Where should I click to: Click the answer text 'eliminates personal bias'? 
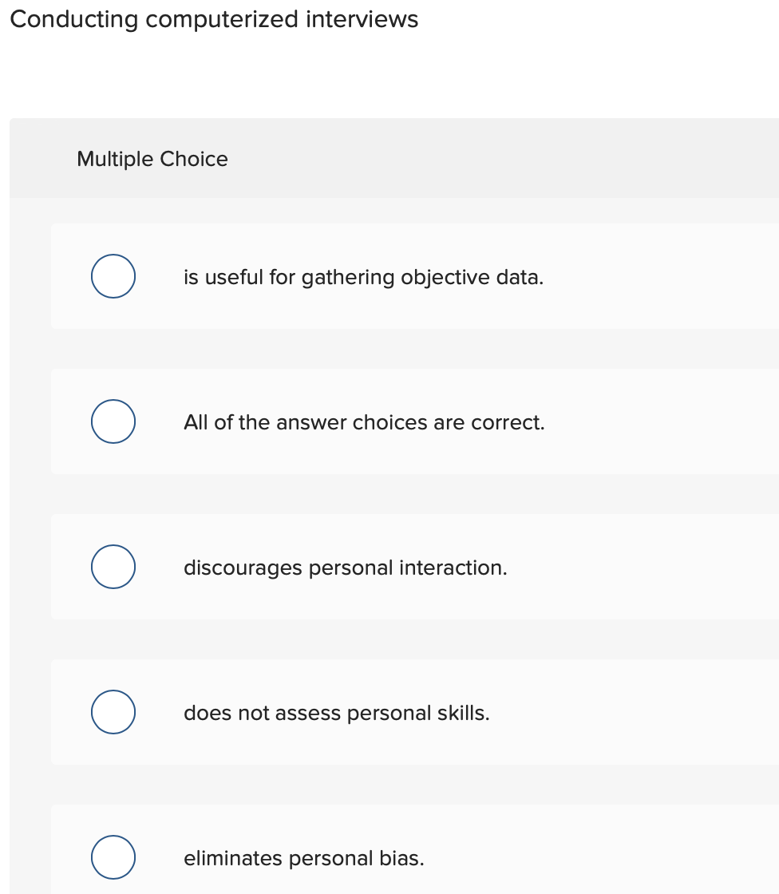point(305,858)
